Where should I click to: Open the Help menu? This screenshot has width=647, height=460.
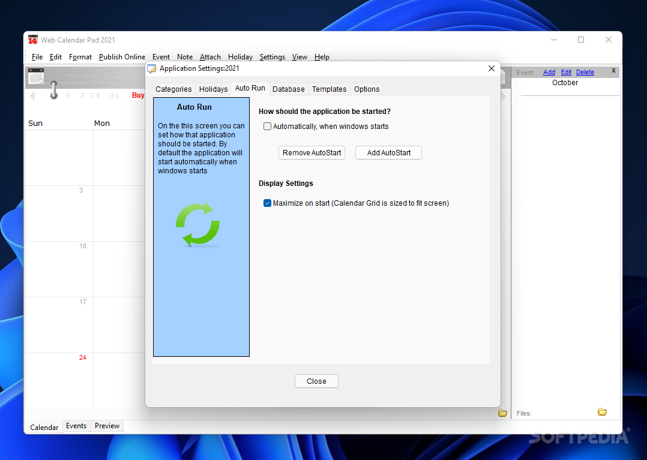[x=322, y=57]
